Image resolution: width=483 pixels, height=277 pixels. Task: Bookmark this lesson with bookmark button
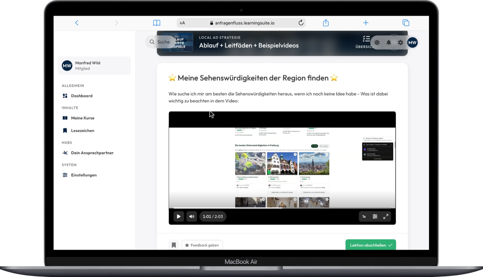[x=174, y=245]
